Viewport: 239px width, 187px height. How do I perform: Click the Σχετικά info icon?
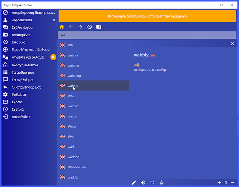[5, 109]
